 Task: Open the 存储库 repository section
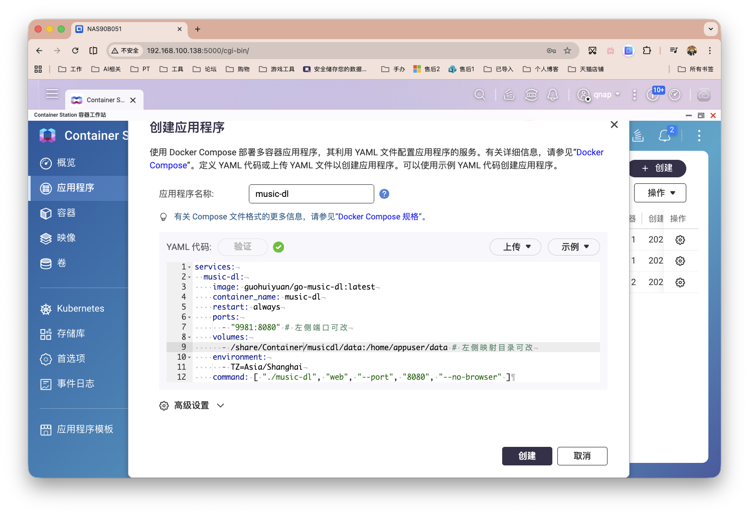(71, 333)
